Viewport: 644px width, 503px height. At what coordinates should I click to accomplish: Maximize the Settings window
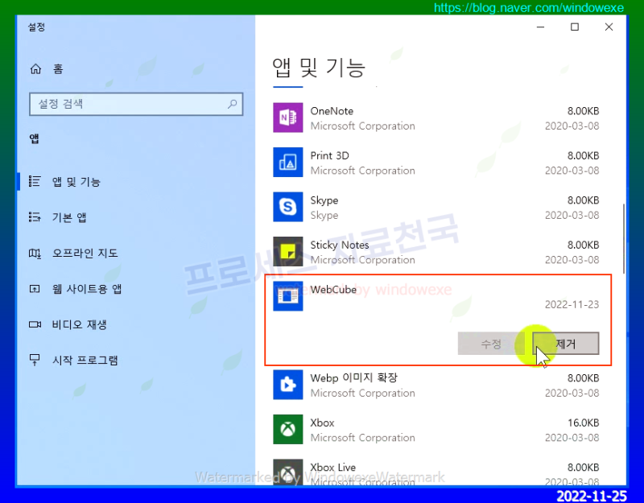(x=575, y=27)
